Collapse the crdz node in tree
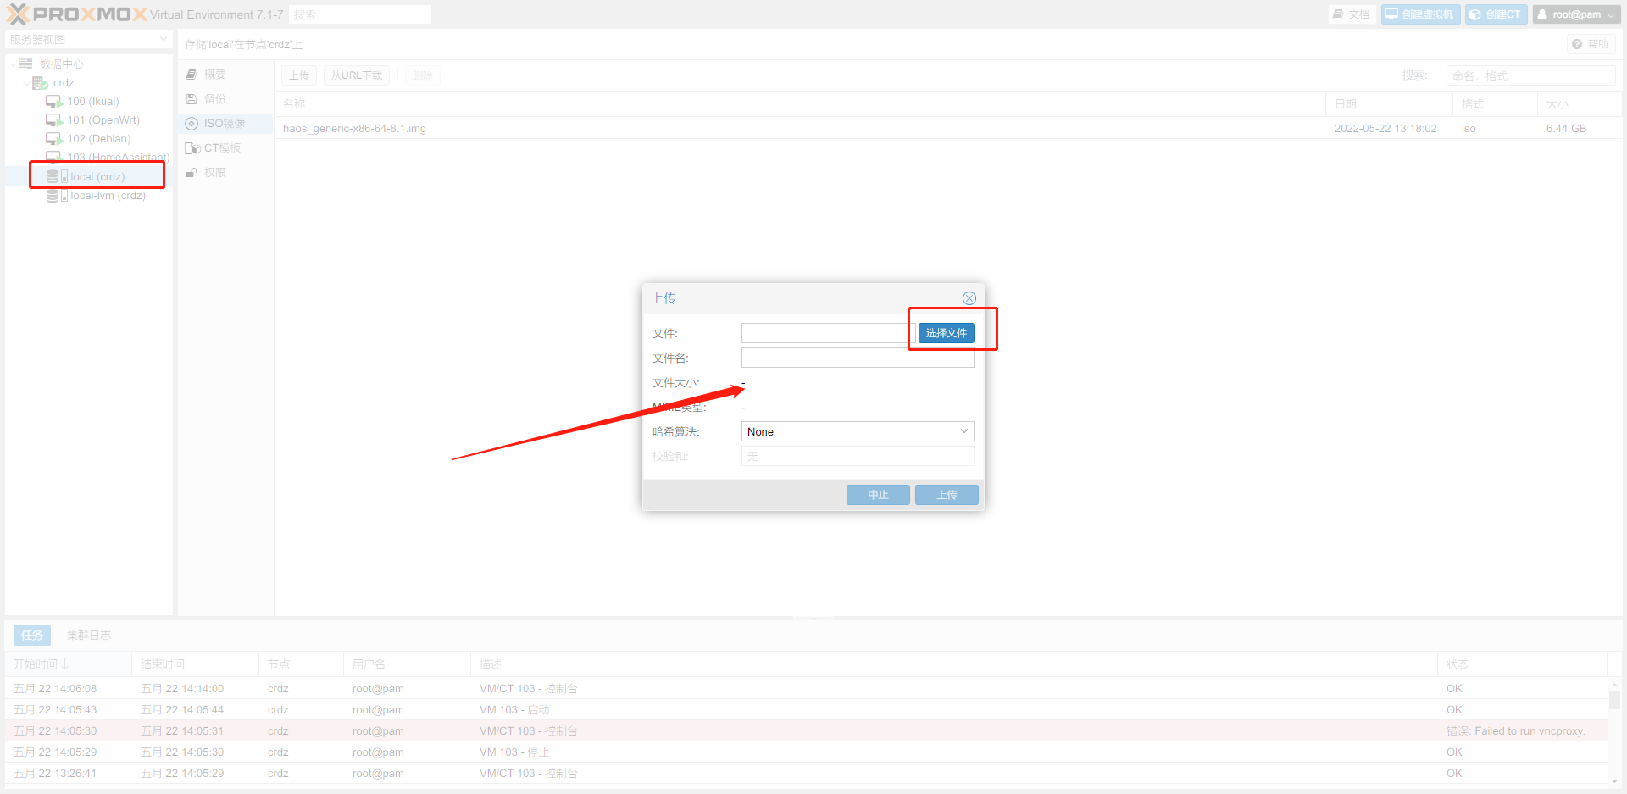The height and width of the screenshot is (794, 1627). [x=26, y=83]
